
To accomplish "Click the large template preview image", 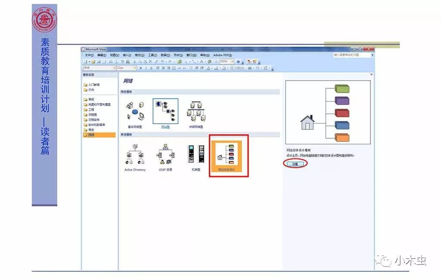I will pyautogui.click(x=328, y=112).
